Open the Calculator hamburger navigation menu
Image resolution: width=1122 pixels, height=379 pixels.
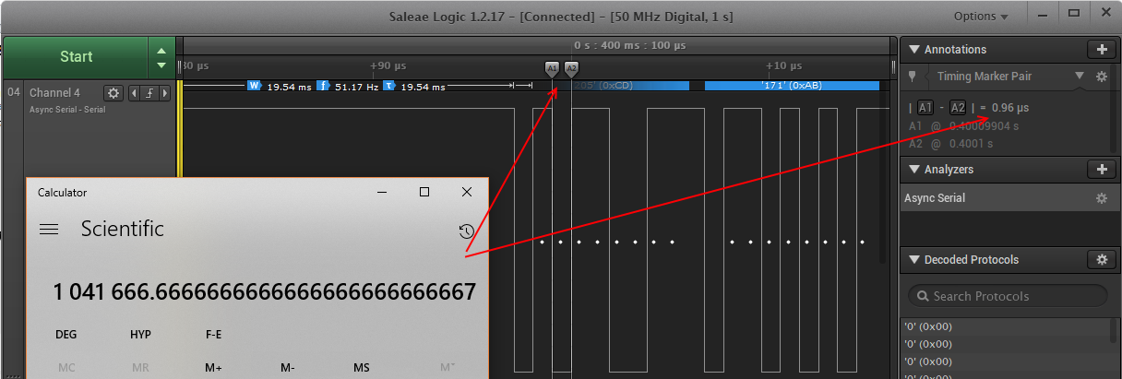click(x=49, y=229)
